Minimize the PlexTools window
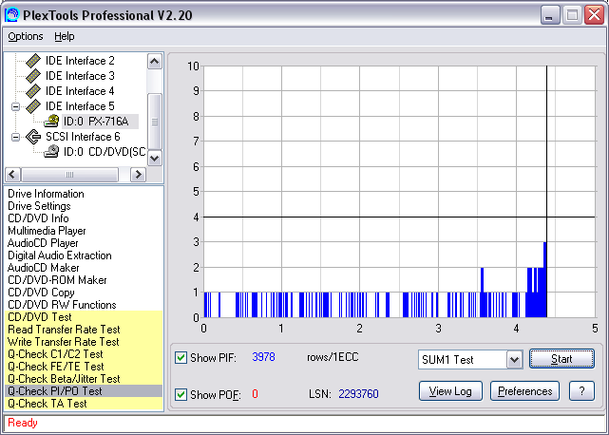 [550, 15]
